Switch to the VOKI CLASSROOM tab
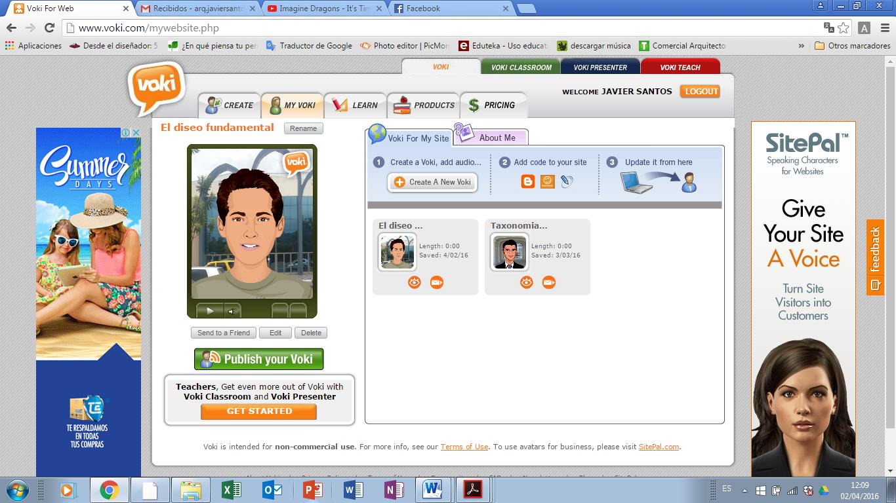 (x=521, y=67)
